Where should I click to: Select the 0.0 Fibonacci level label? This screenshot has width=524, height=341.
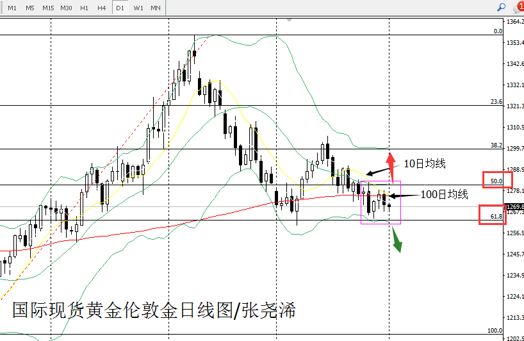coord(498,31)
